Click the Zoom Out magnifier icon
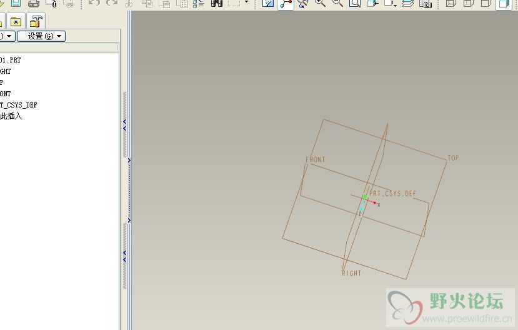 tap(337, 3)
